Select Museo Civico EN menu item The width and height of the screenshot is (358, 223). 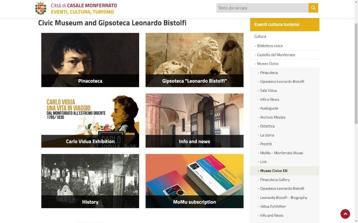[x=274, y=171]
